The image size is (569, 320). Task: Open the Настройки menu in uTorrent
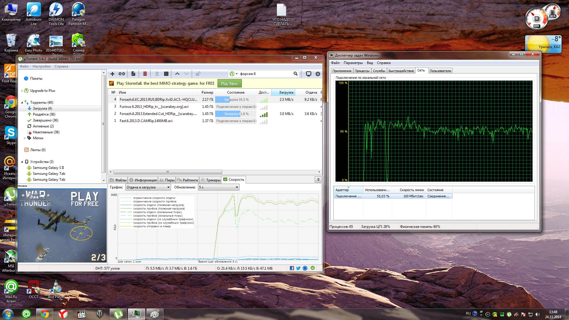(x=41, y=66)
